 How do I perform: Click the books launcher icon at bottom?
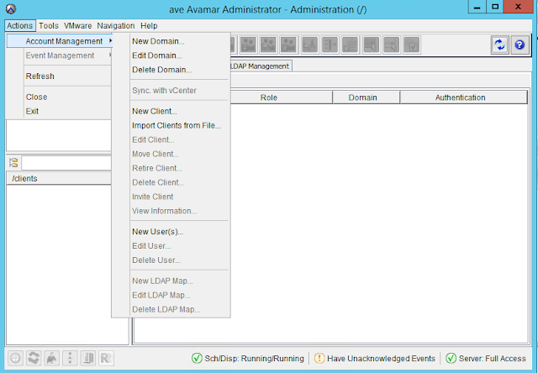point(88,358)
